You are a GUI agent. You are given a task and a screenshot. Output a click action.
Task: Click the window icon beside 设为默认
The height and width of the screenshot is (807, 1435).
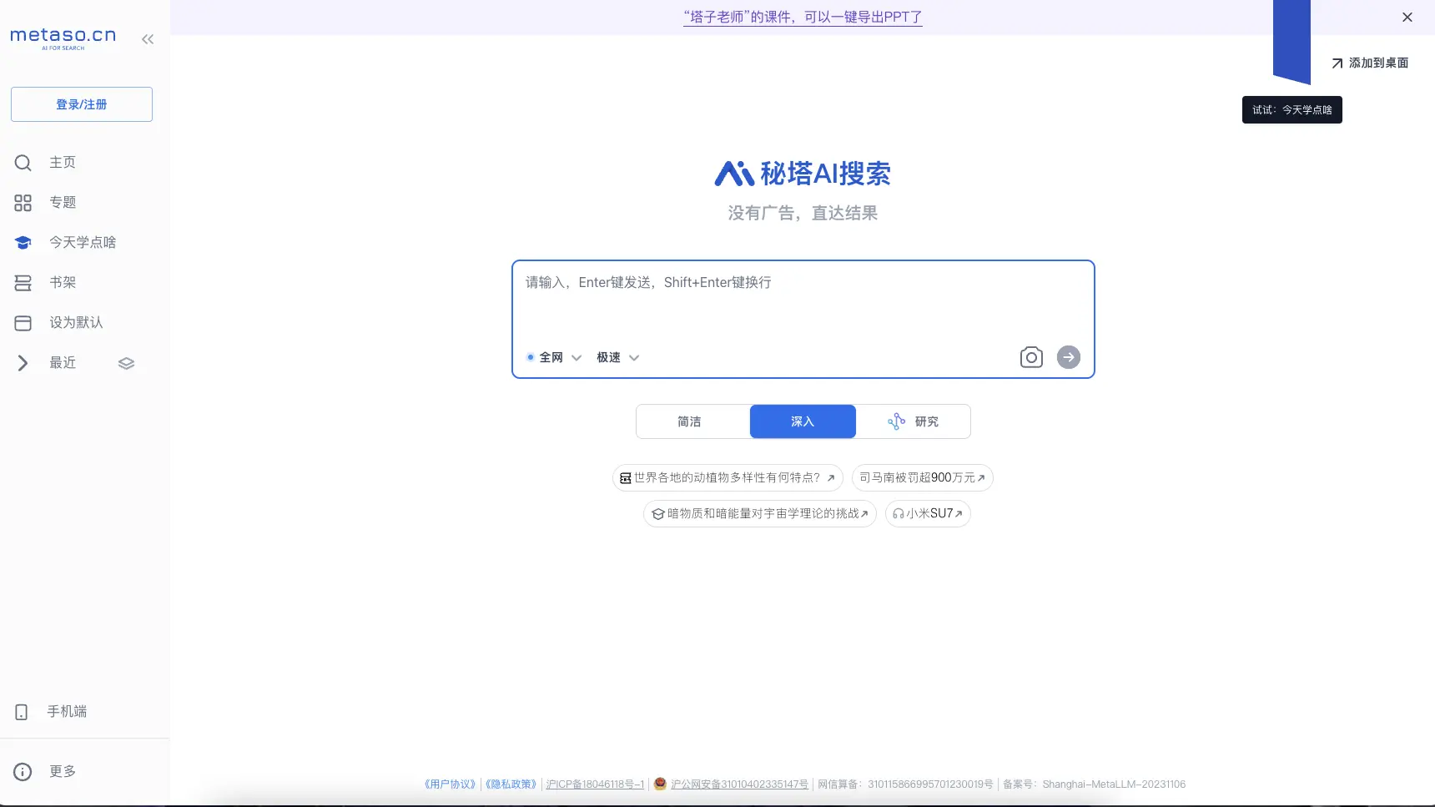[x=23, y=323]
